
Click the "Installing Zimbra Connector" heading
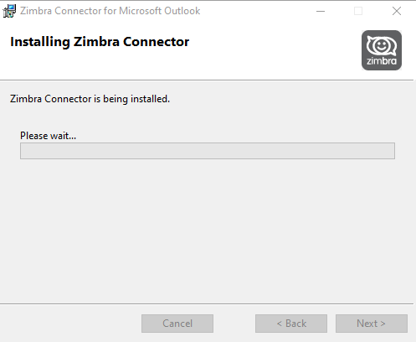[100, 42]
